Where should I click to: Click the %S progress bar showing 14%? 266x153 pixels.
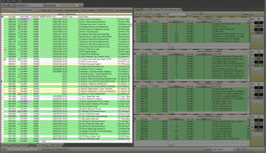coord(258,26)
